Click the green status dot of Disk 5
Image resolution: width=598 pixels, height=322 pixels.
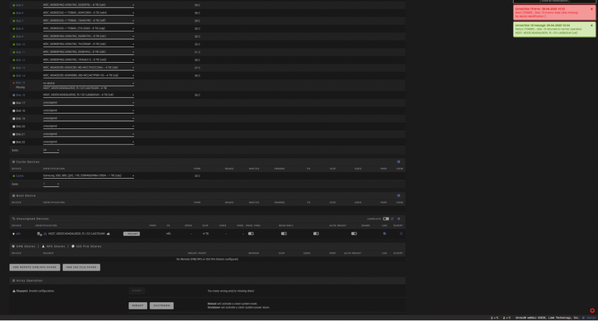click(x=14, y=5)
